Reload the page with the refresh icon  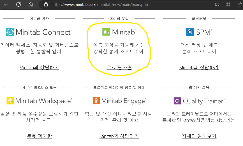click(x=18, y=4)
